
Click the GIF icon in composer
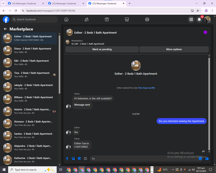86,159
